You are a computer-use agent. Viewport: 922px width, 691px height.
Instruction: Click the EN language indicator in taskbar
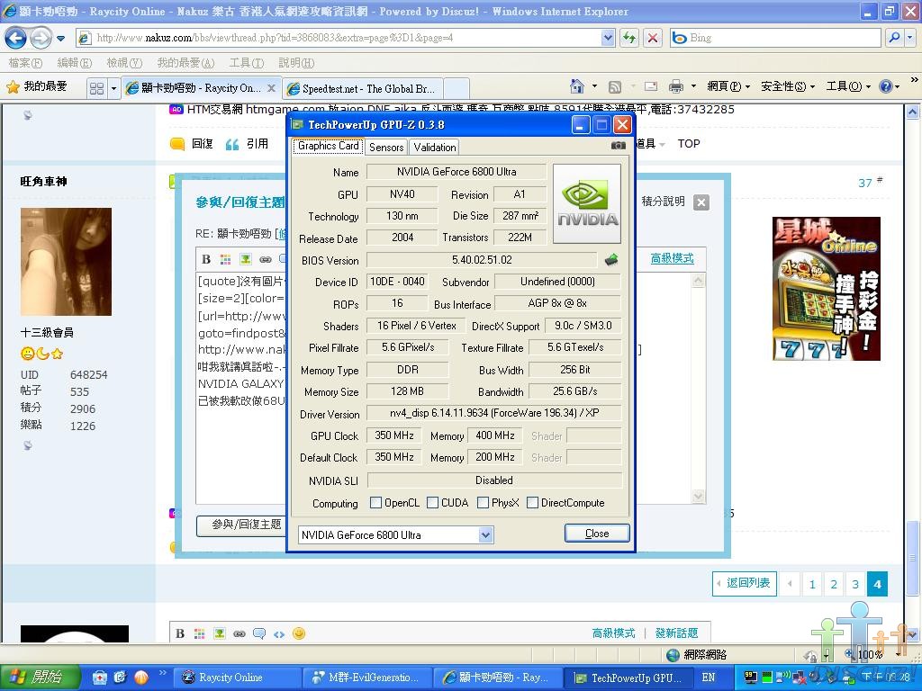tap(709, 678)
